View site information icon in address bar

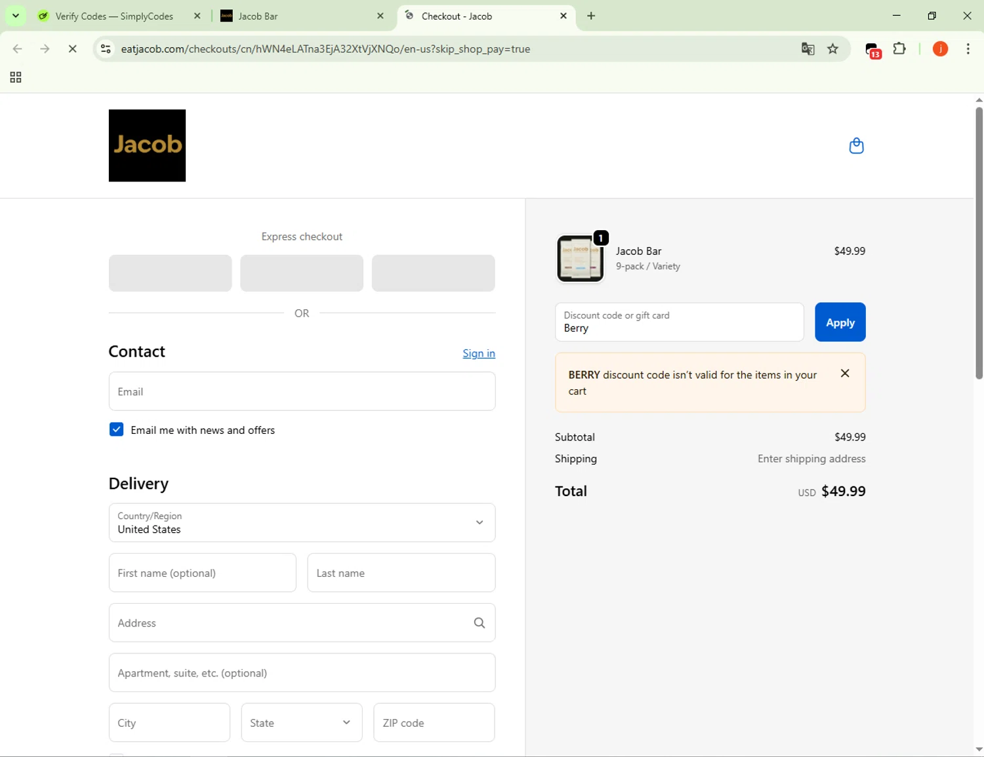[x=106, y=49]
